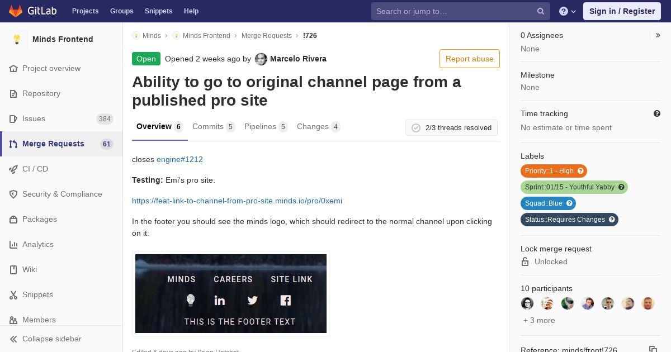Open Issues in sidebar
671x352 pixels.
(62, 118)
